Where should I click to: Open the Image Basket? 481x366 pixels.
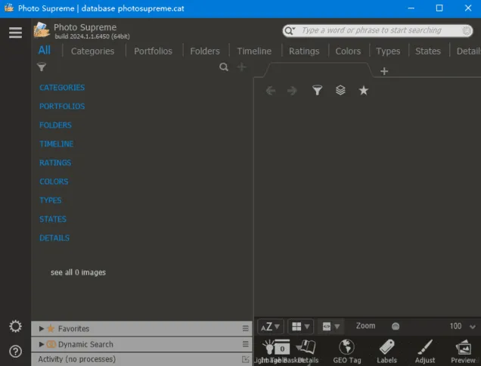pos(280,348)
